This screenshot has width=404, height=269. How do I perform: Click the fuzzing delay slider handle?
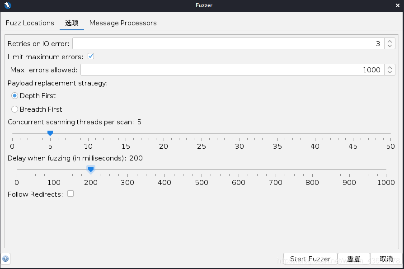pos(91,169)
